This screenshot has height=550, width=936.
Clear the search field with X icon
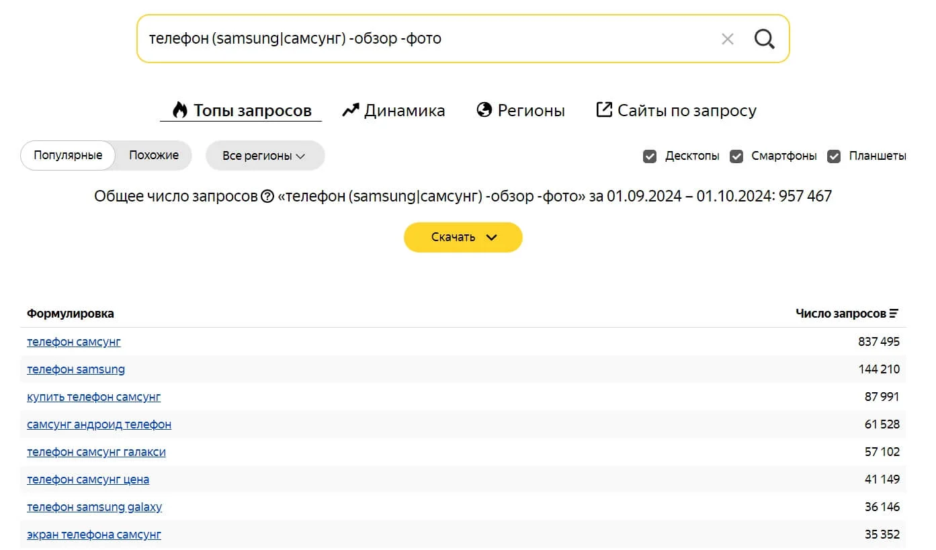[727, 39]
